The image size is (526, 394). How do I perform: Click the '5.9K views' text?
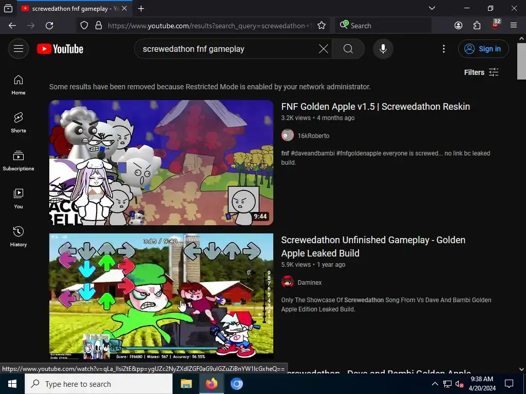296,265
